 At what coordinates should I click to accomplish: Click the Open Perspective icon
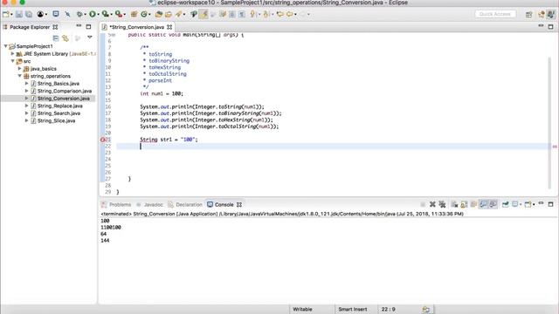click(529, 14)
